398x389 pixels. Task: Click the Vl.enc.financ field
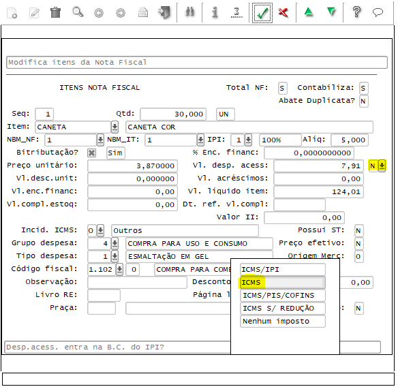click(x=132, y=192)
